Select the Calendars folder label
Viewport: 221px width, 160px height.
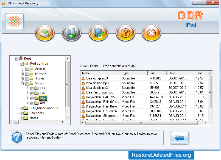37,113
